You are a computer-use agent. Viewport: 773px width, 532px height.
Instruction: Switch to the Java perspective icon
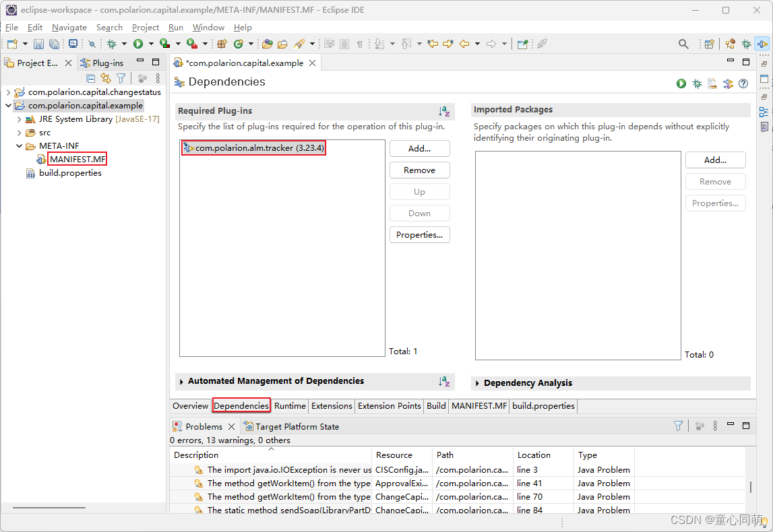[730, 44]
